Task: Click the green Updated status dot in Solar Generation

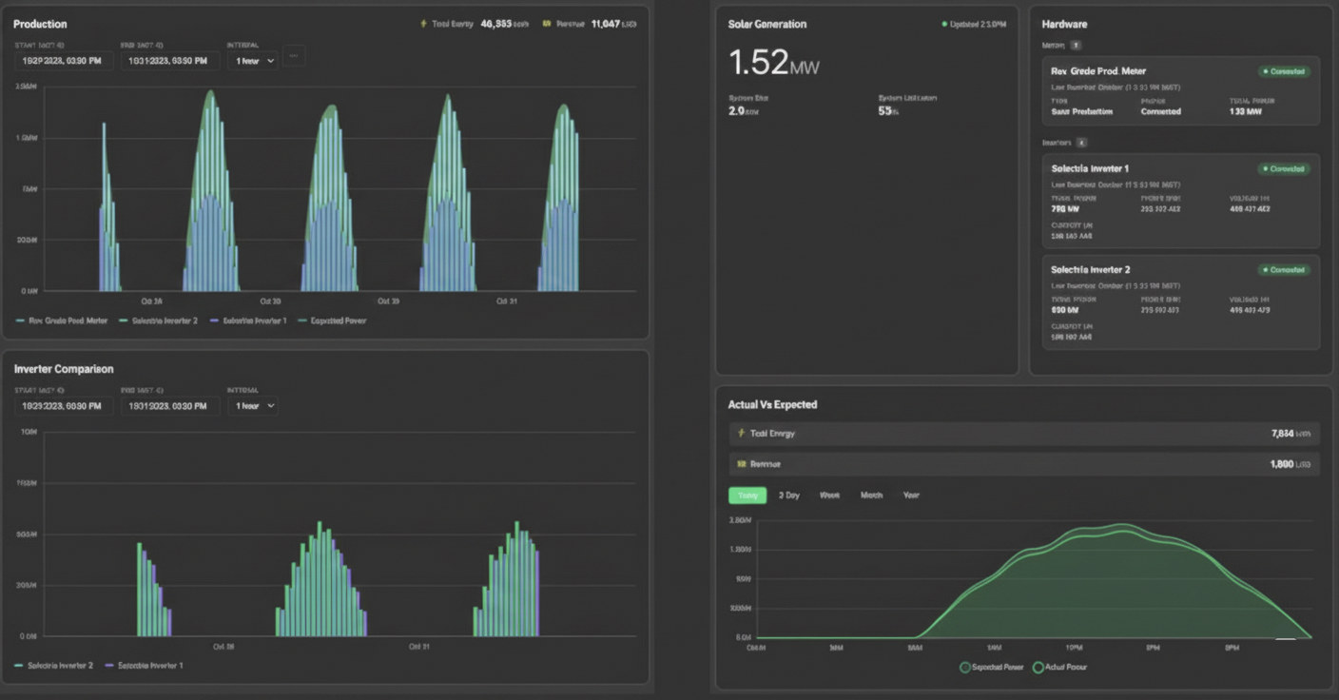Action: pyautogui.click(x=943, y=24)
